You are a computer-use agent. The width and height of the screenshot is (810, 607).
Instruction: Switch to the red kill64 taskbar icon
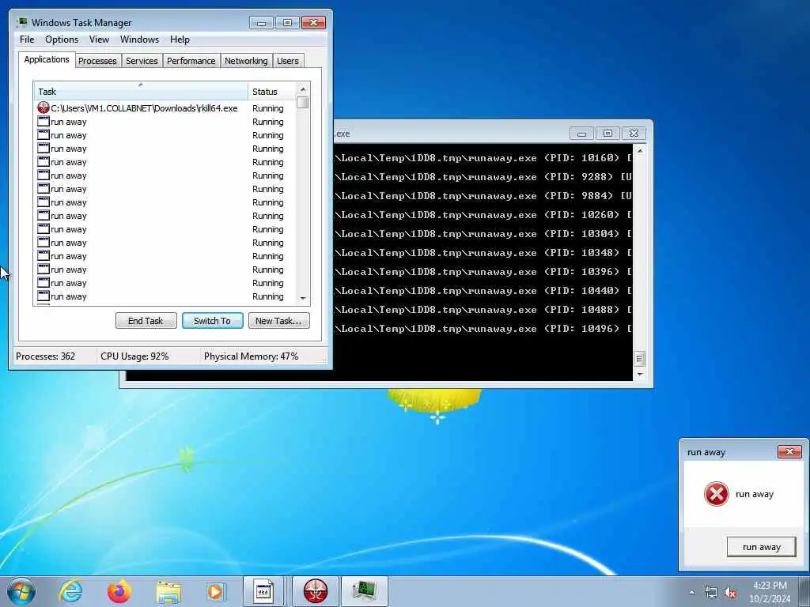pos(315,591)
